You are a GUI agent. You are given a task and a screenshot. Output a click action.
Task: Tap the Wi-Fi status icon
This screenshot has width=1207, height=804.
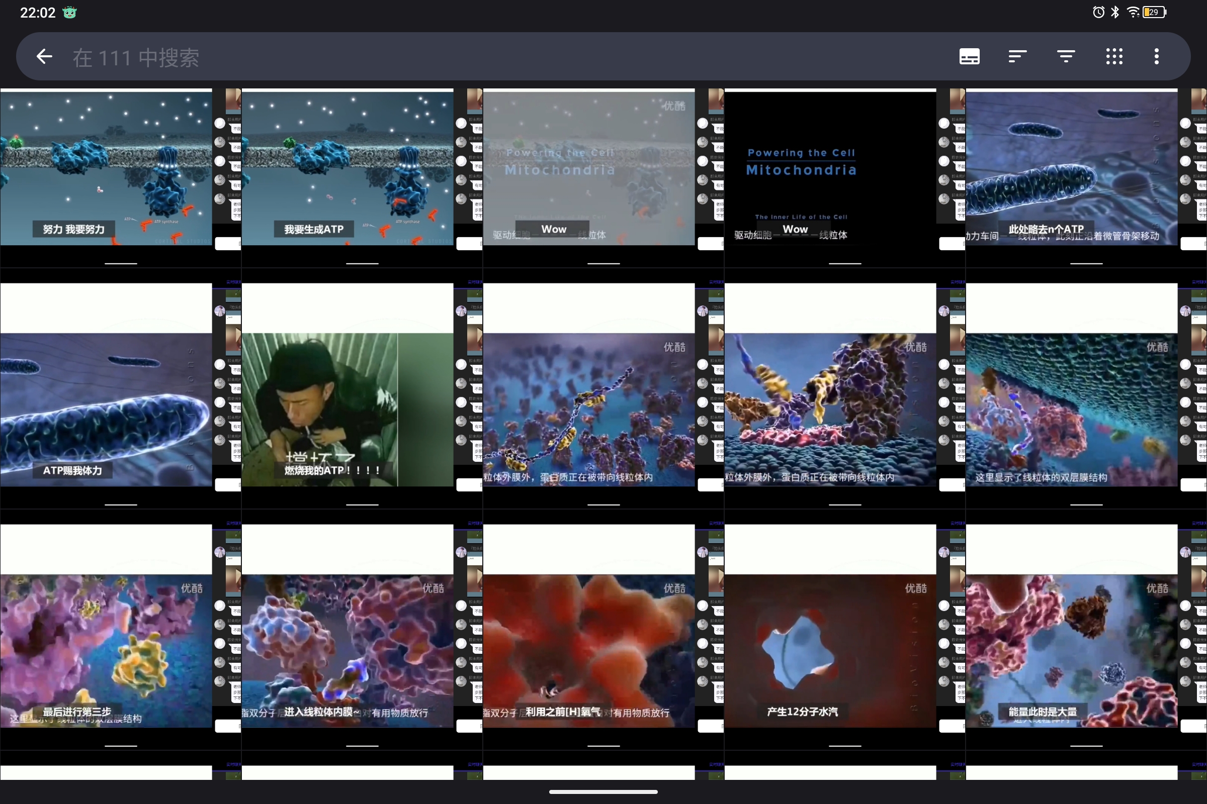1133,12
